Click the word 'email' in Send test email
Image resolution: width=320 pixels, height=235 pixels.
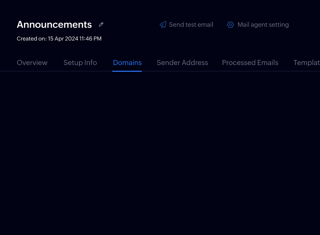(205, 24)
